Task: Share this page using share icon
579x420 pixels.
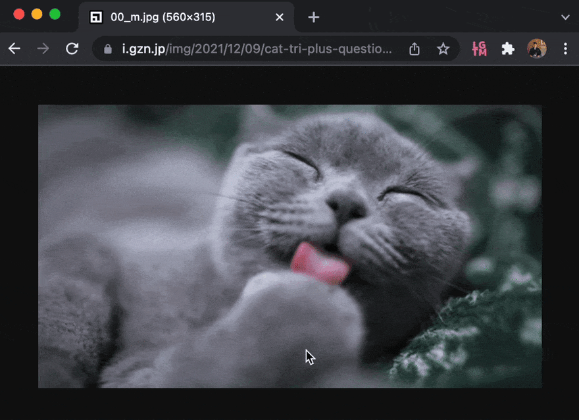Action: coord(415,49)
